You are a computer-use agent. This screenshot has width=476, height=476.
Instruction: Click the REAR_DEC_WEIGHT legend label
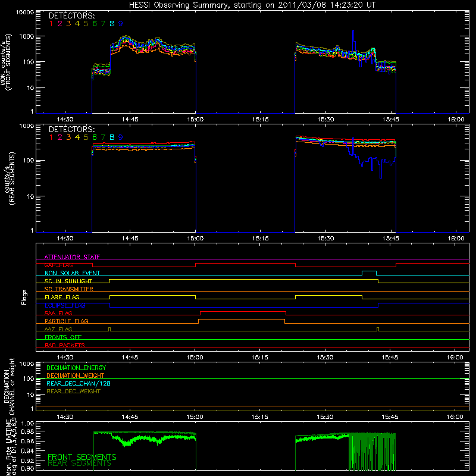(73, 392)
